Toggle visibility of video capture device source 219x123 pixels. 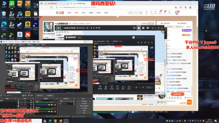coord(31,106)
